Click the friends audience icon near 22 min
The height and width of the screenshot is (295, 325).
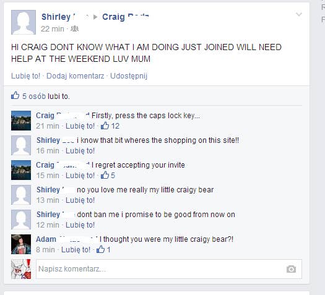[75, 29]
